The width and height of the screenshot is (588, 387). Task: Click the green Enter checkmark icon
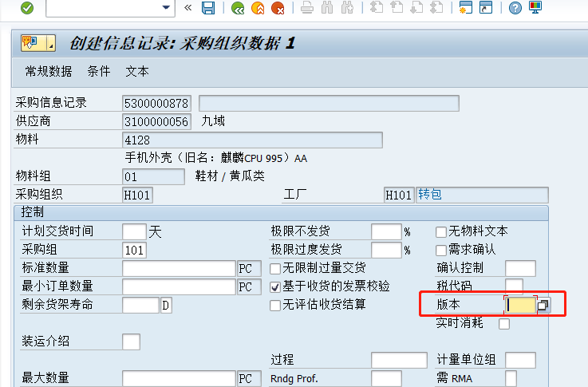(x=27, y=7)
